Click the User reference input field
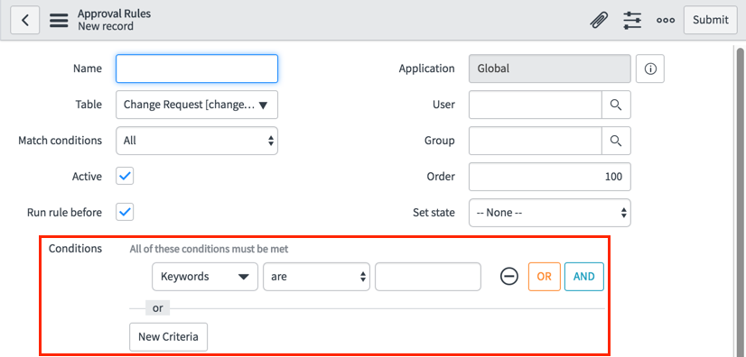The height and width of the screenshot is (357, 746). click(536, 105)
